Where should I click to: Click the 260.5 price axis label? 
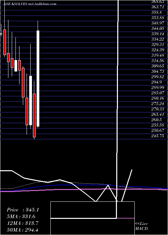pos(157,120)
